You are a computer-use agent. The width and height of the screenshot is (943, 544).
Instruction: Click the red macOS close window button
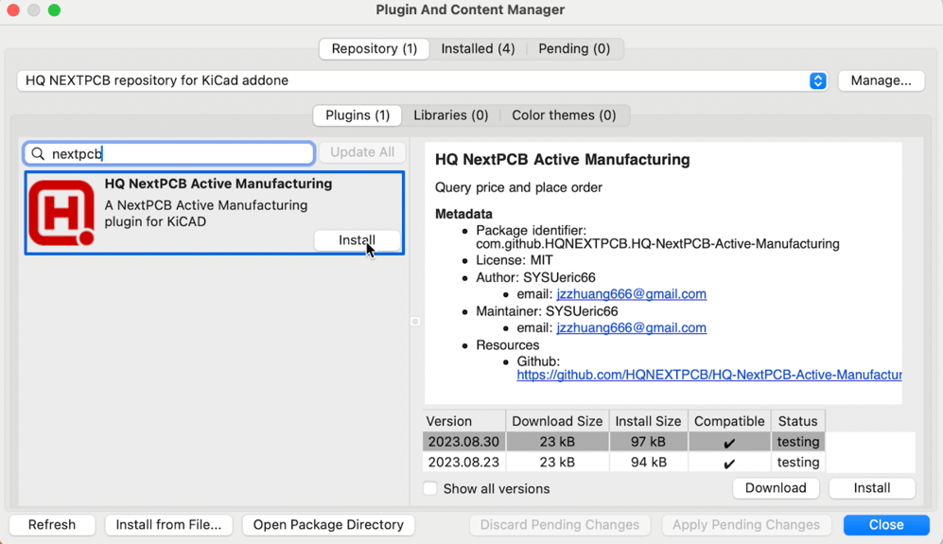click(x=13, y=10)
